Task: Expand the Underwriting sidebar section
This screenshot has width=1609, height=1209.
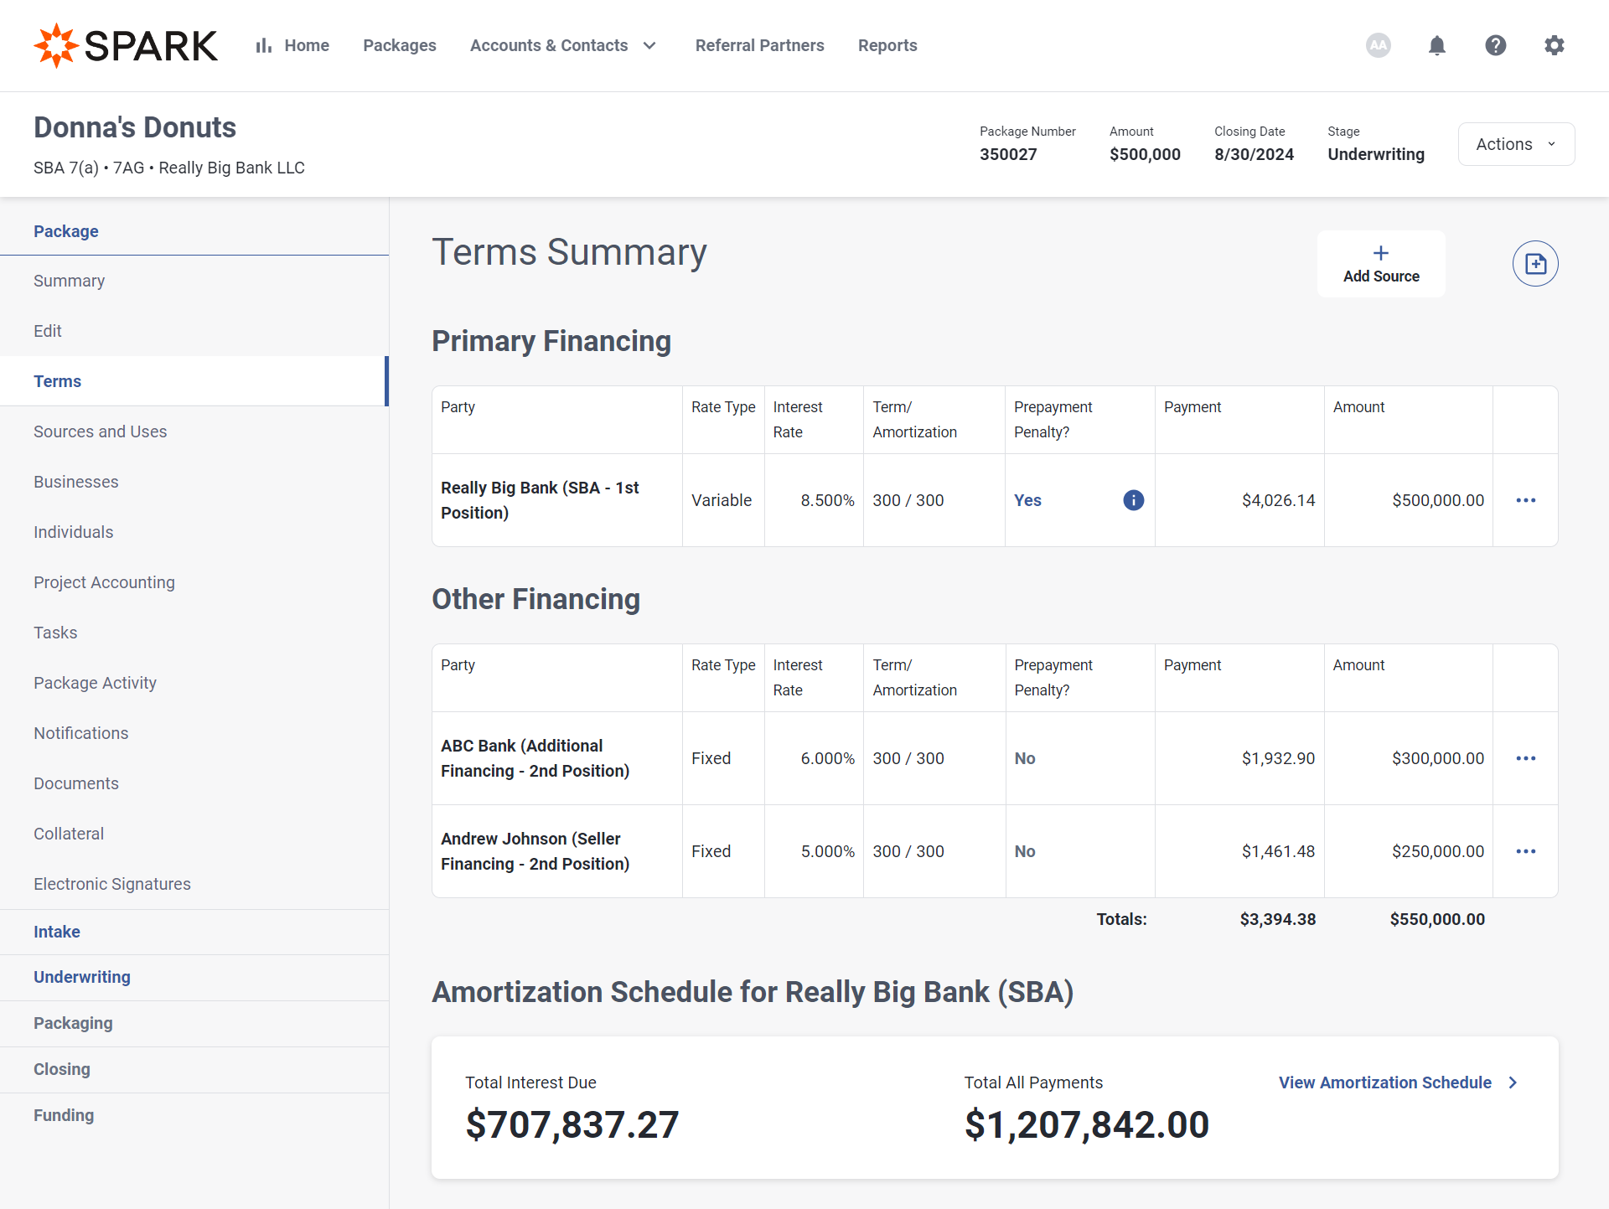Action: (x=194, y=977)
